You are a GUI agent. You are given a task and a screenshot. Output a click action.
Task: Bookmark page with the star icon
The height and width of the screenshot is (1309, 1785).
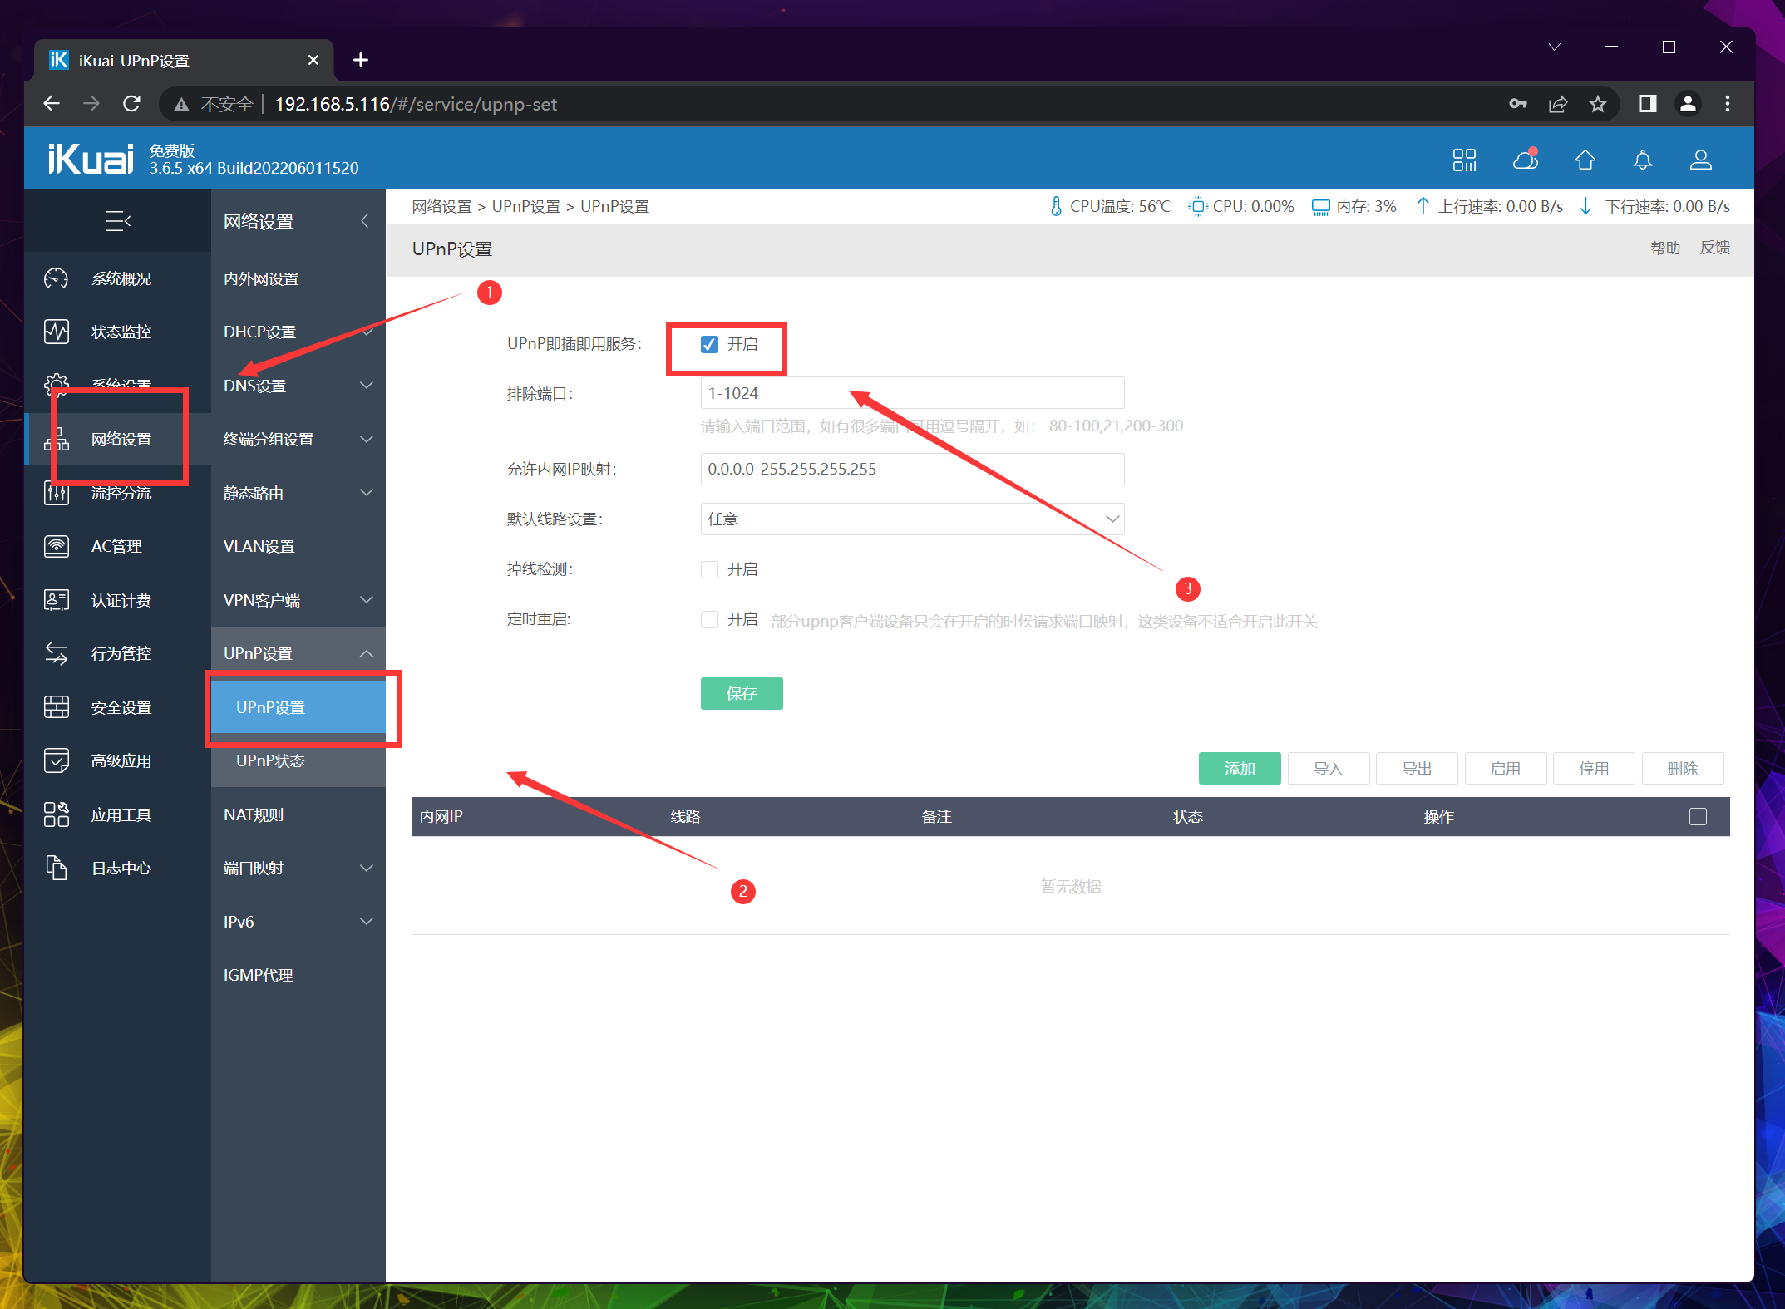1597,104
